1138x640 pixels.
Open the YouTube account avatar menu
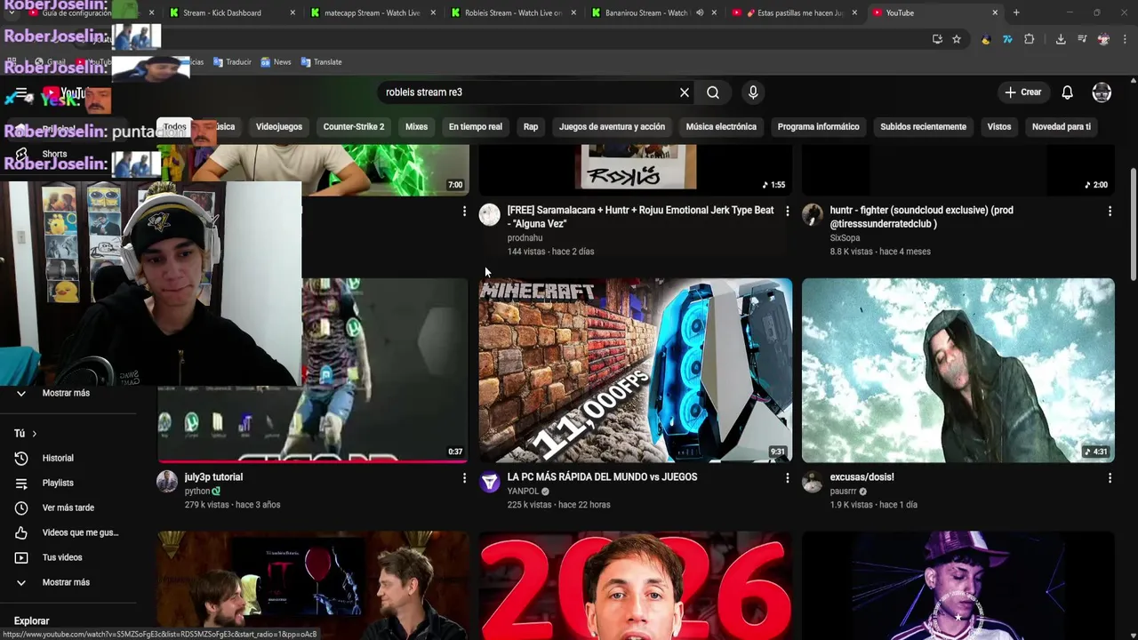point(1102,92)
